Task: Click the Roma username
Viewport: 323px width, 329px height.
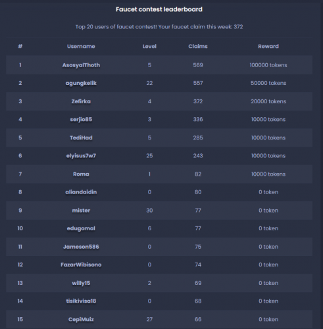Action: coord(81,174)
